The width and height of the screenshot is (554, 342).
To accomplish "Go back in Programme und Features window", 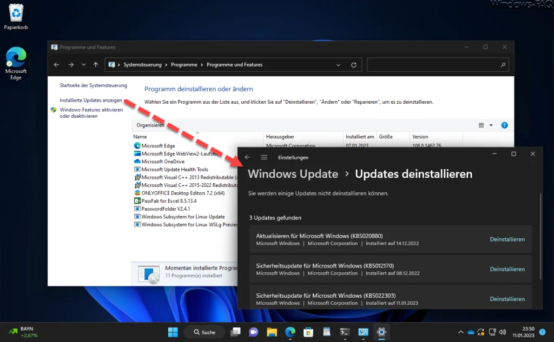I will coord(56,65).
